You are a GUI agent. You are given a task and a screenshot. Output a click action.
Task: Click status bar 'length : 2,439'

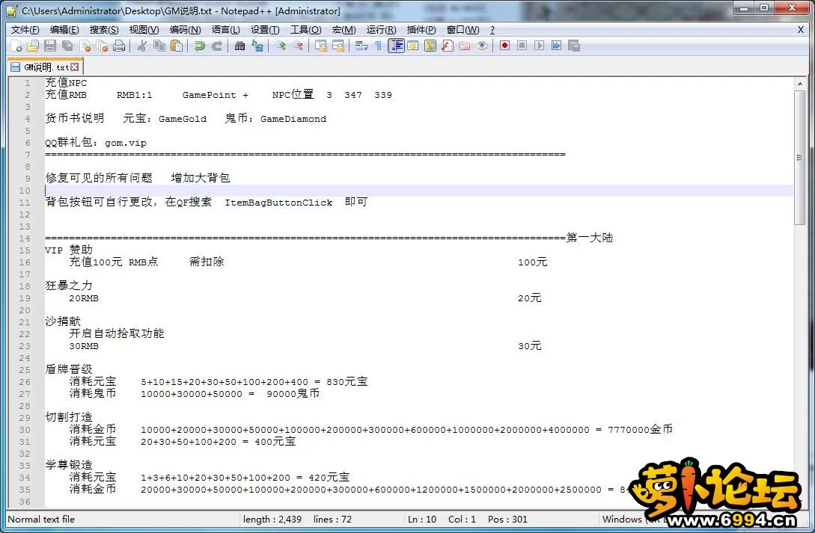[272, 520]
